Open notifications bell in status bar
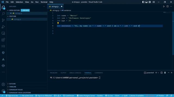The width and height of the screenshot is (174, 97). [x=171, y=96]
